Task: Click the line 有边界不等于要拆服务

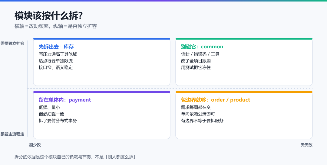Action: pyautogui.click(x=202, y=121)
